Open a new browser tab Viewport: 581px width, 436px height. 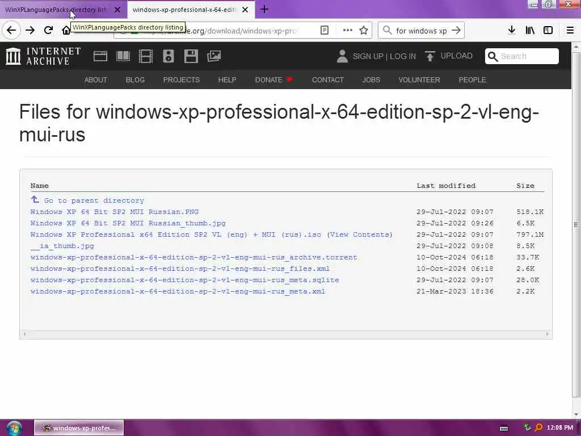tap(264, 9)
